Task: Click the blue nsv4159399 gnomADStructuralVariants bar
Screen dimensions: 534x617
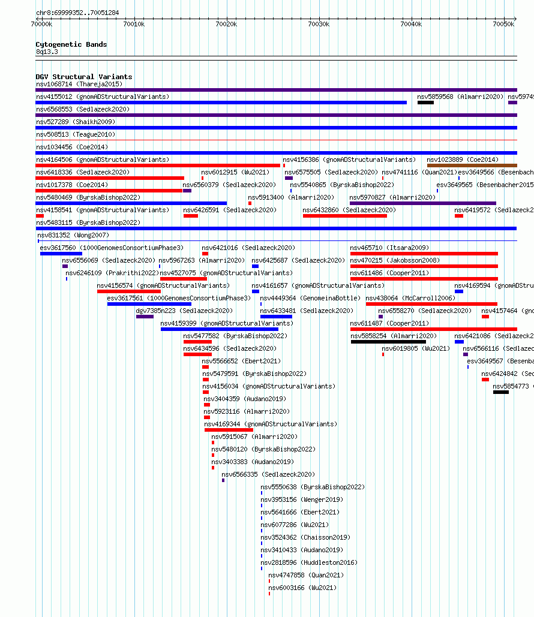Action: pos(220,329)
